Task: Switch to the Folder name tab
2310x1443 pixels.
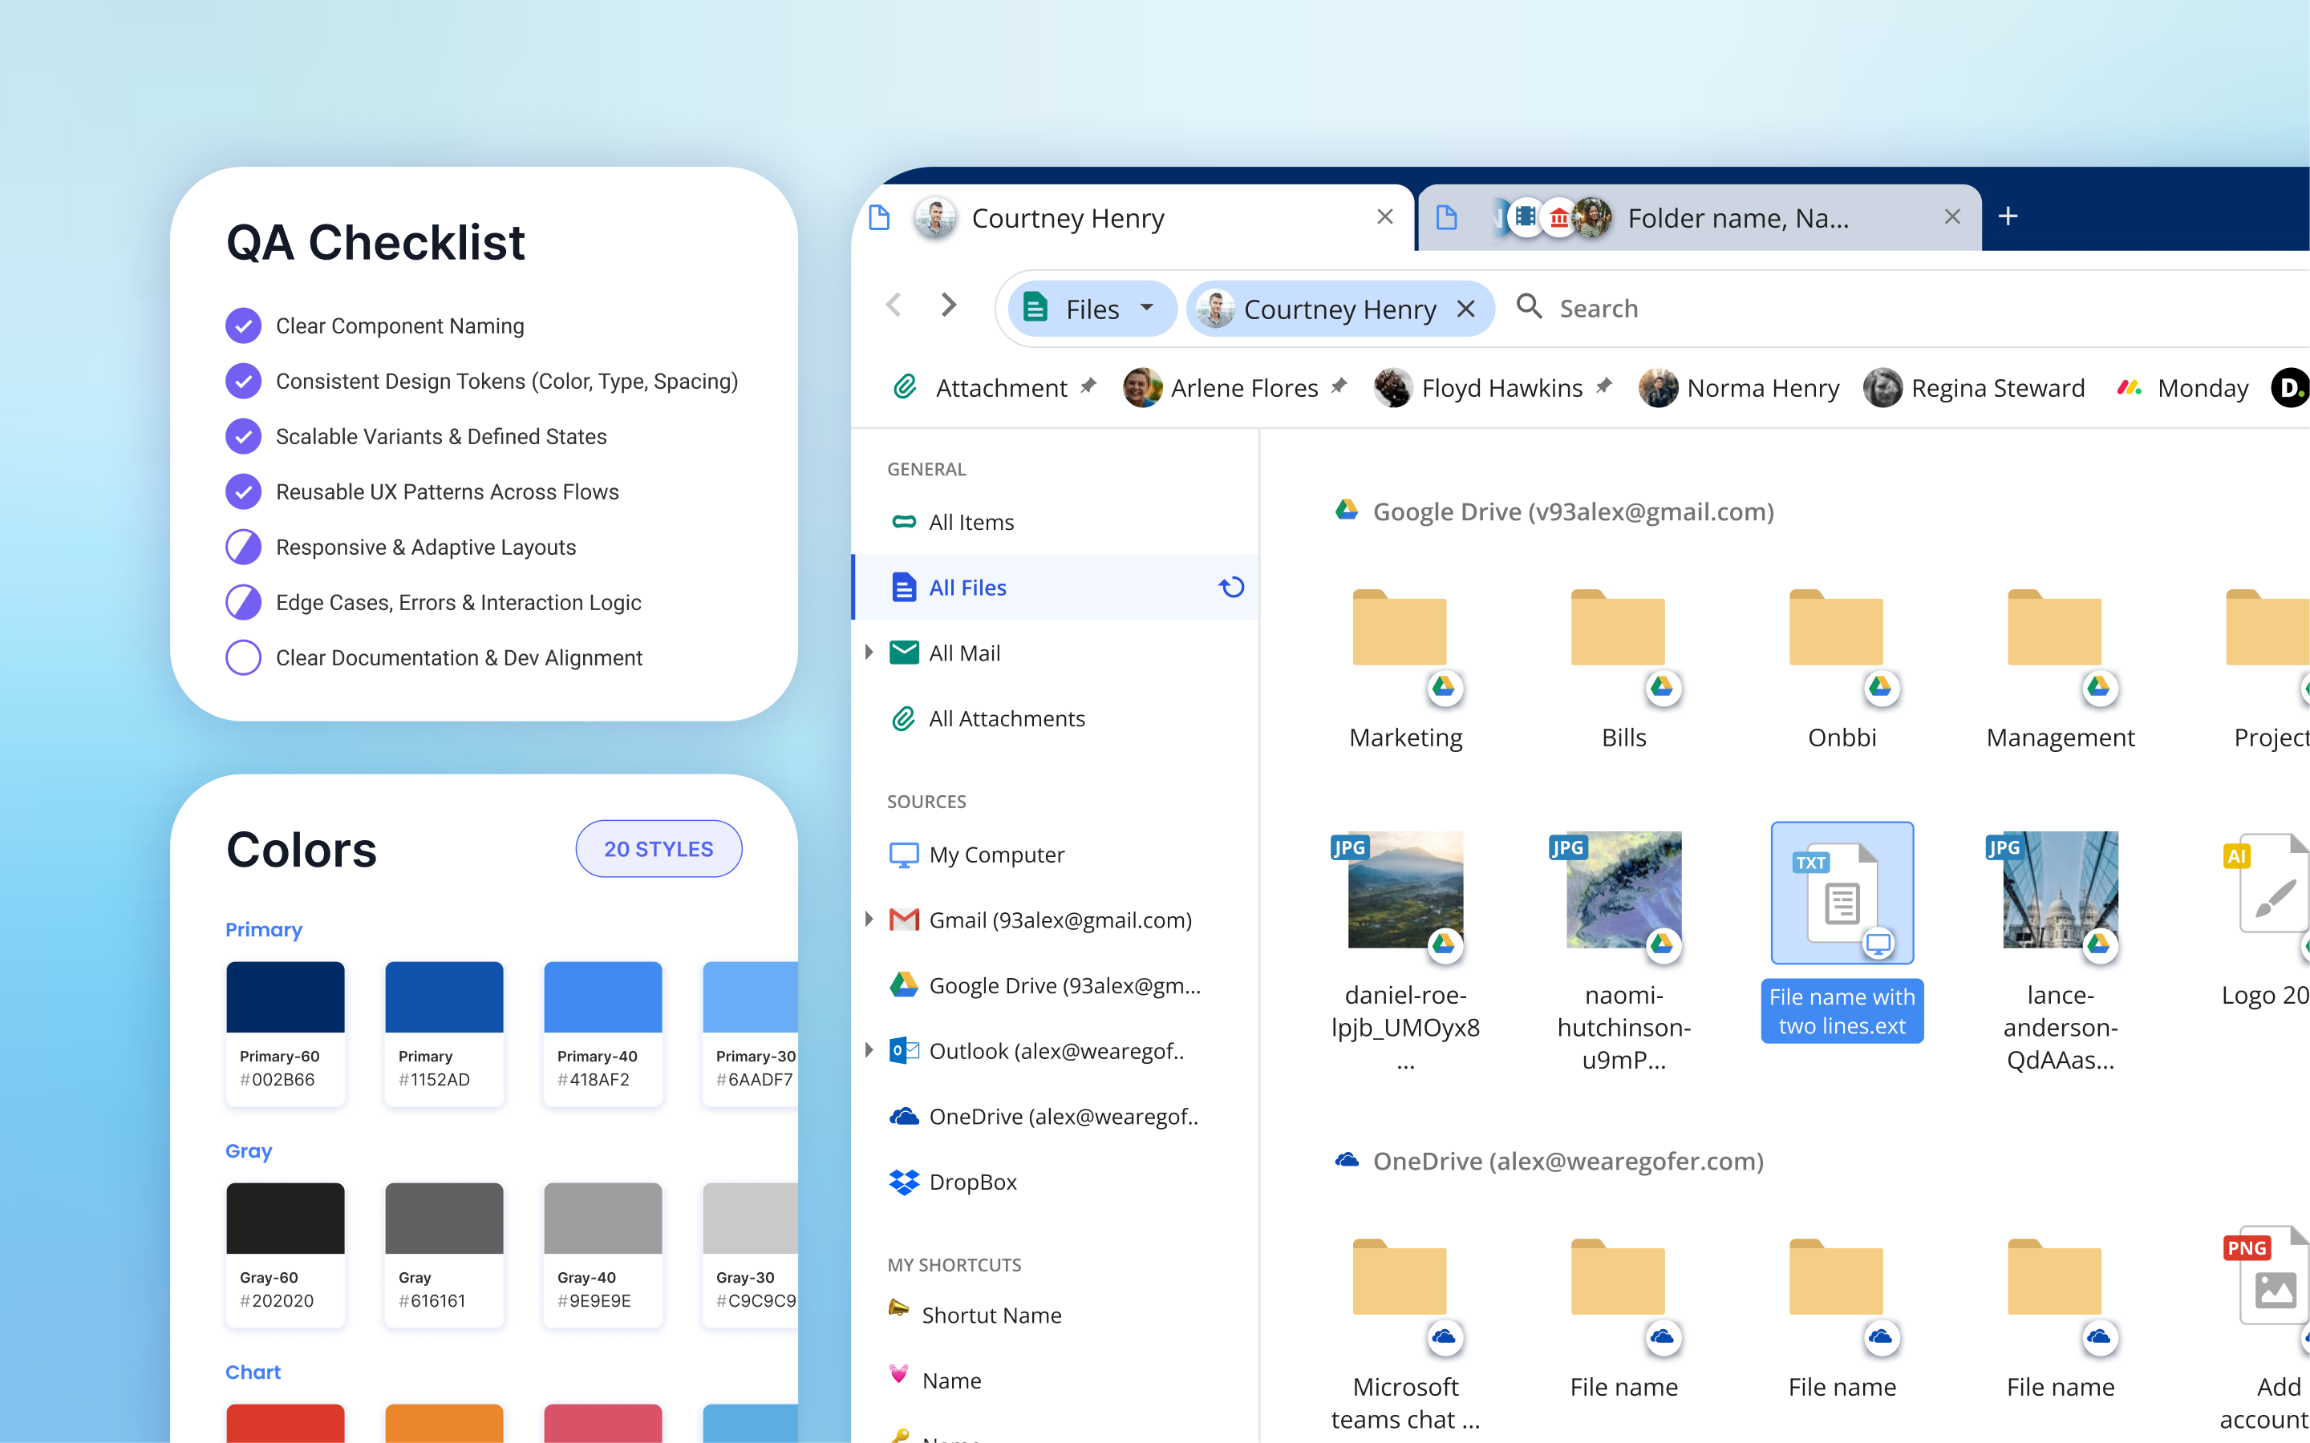Action: pos(1737,219)
